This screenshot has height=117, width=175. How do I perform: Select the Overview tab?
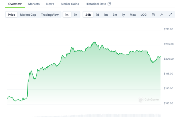pos(15,4)
